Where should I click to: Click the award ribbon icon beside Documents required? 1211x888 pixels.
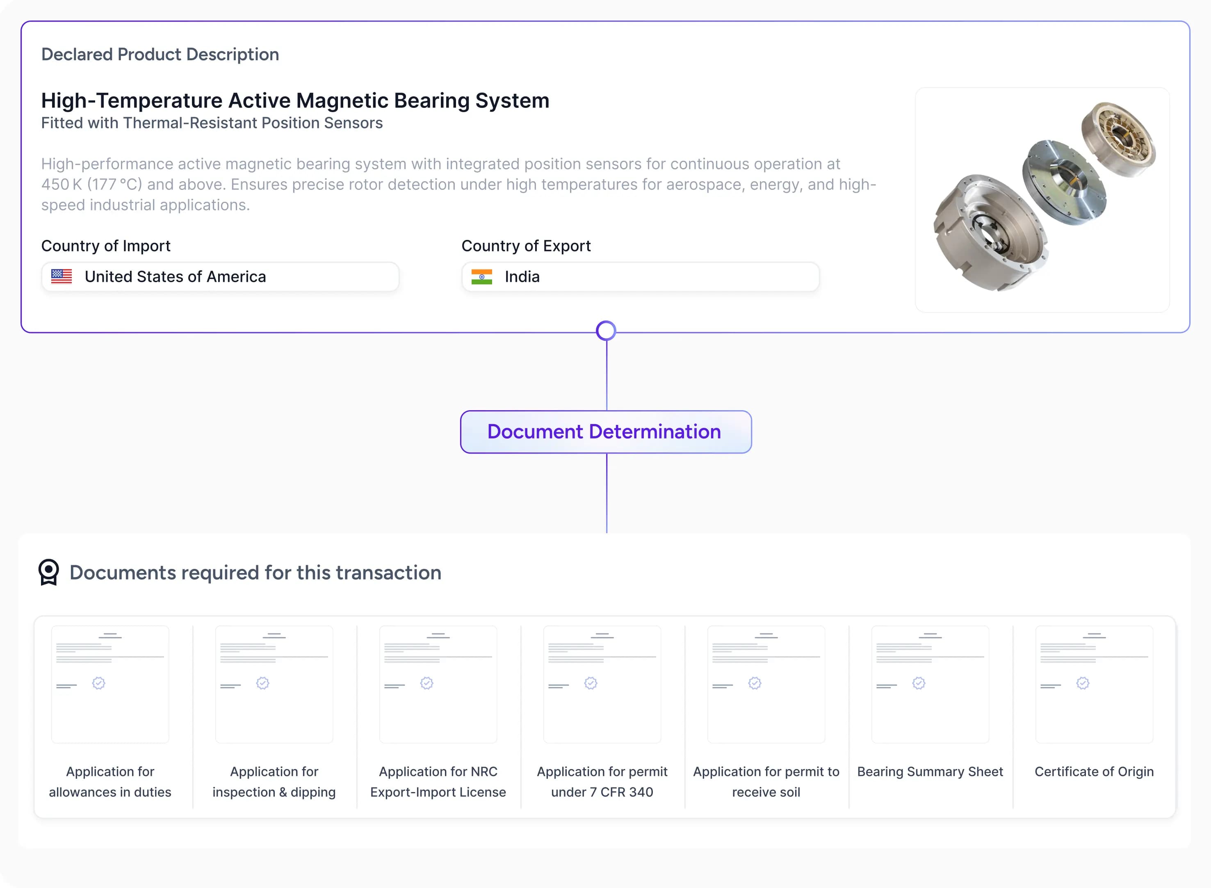[x=48, y=572]
